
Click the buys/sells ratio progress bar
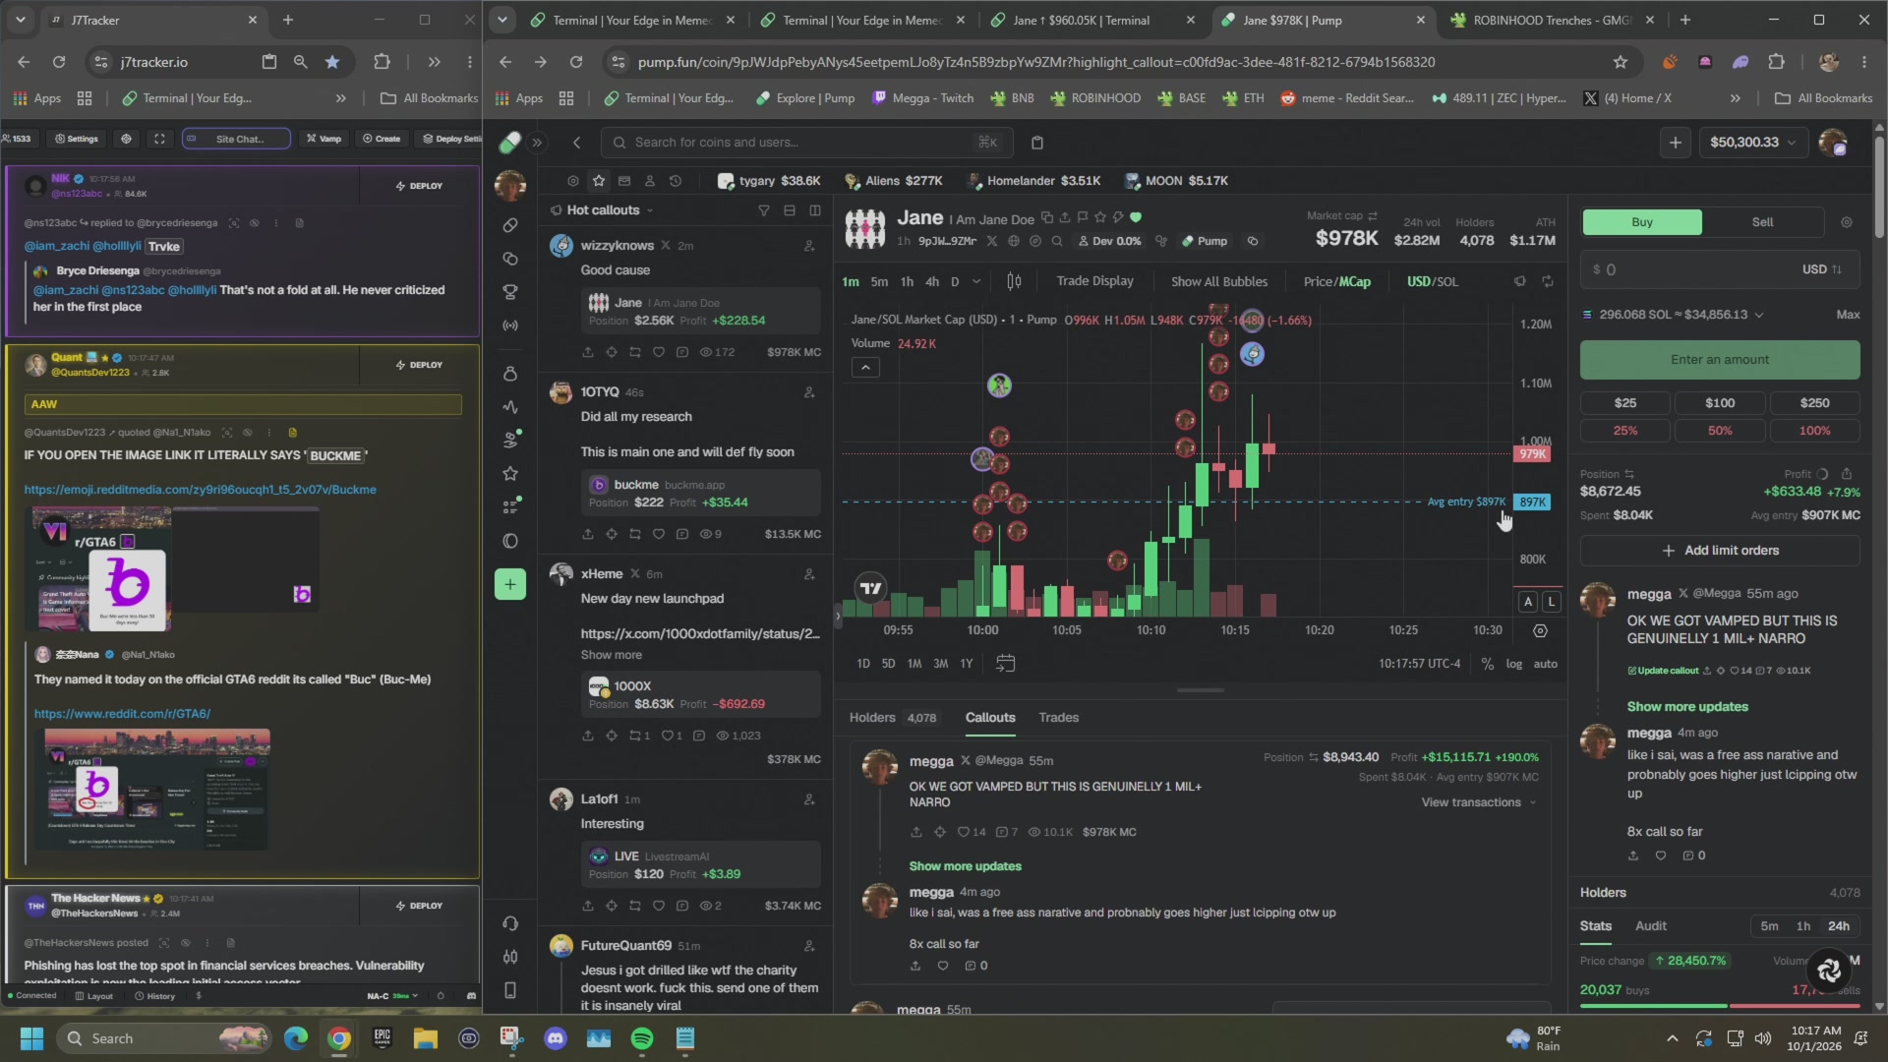coord(1719,1006)
